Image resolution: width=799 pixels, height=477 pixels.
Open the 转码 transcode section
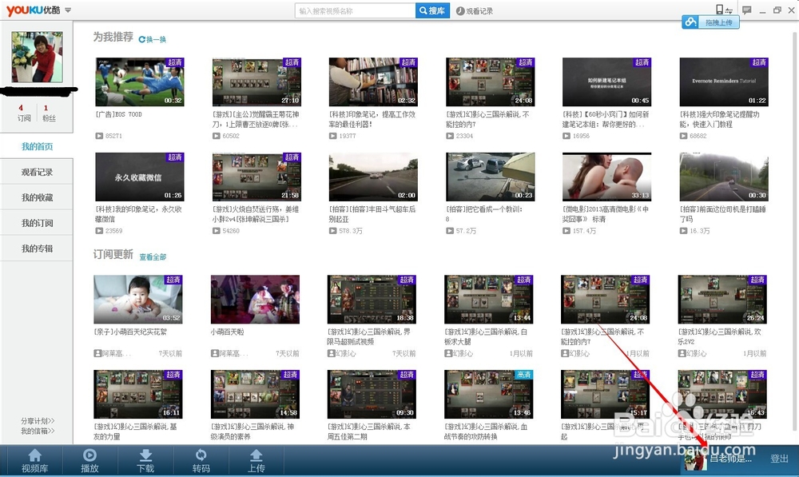pos(201,461)
